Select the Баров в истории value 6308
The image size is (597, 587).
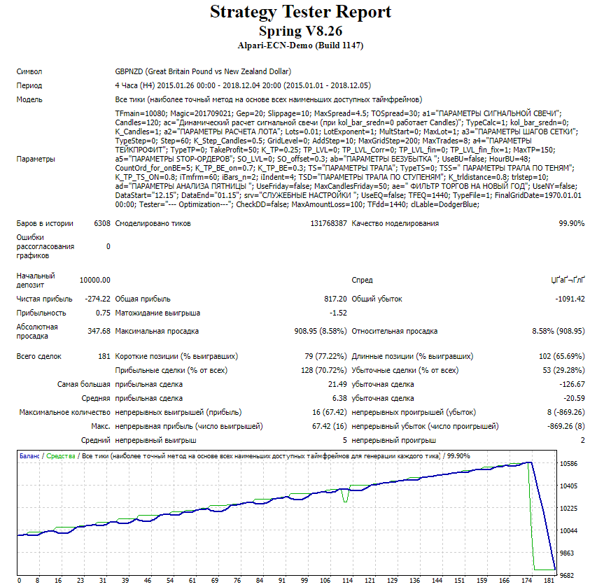click(x=101, y=223)
